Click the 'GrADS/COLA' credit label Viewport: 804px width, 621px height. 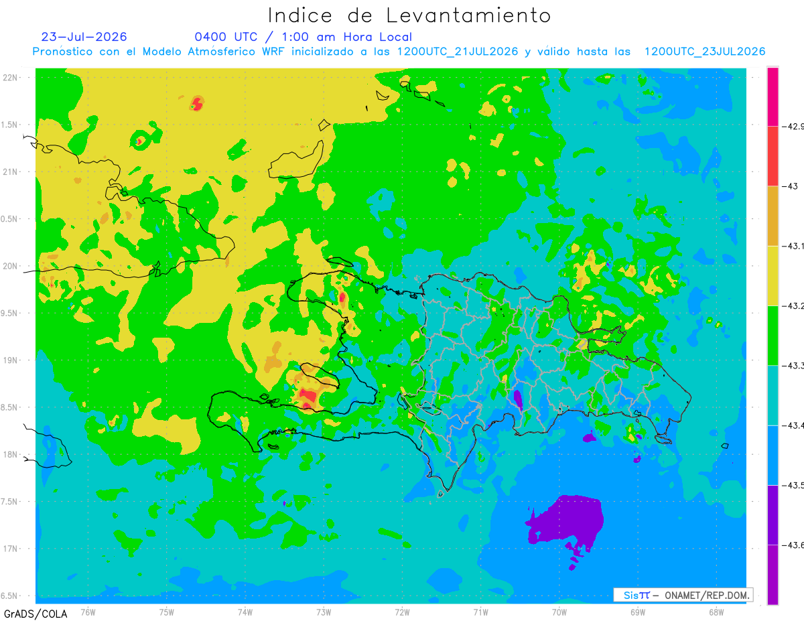[36, 614]
